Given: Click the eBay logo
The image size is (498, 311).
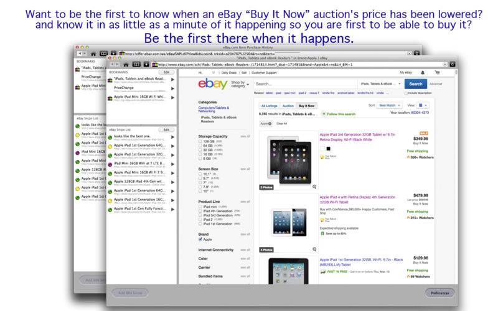Looking at the screenshot, I should point(213,84).
